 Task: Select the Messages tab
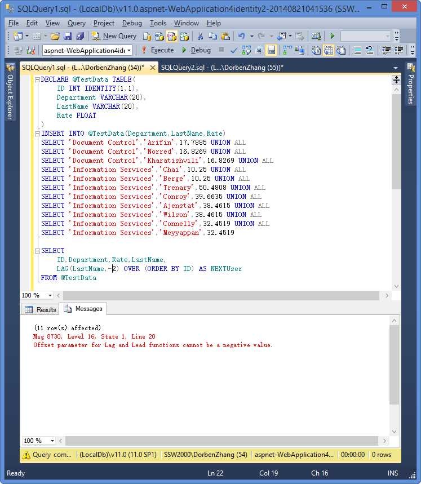[83, 309]
